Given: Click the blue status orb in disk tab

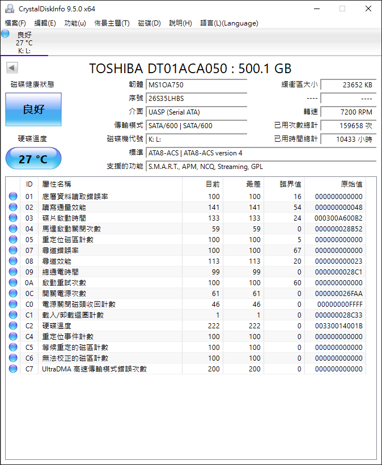Looking at the screenshot, I should click(x=5, y=33).
